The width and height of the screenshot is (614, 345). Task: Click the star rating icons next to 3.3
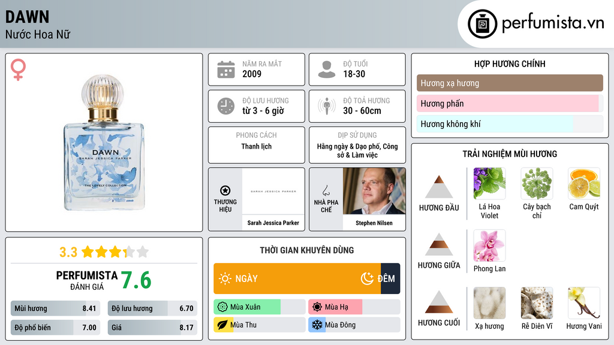[x=115, y=252]
